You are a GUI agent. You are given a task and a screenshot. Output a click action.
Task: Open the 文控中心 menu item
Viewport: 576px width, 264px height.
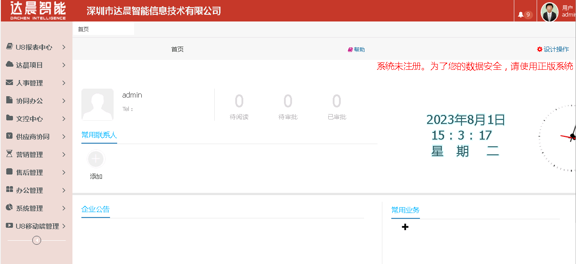[36, 119]
